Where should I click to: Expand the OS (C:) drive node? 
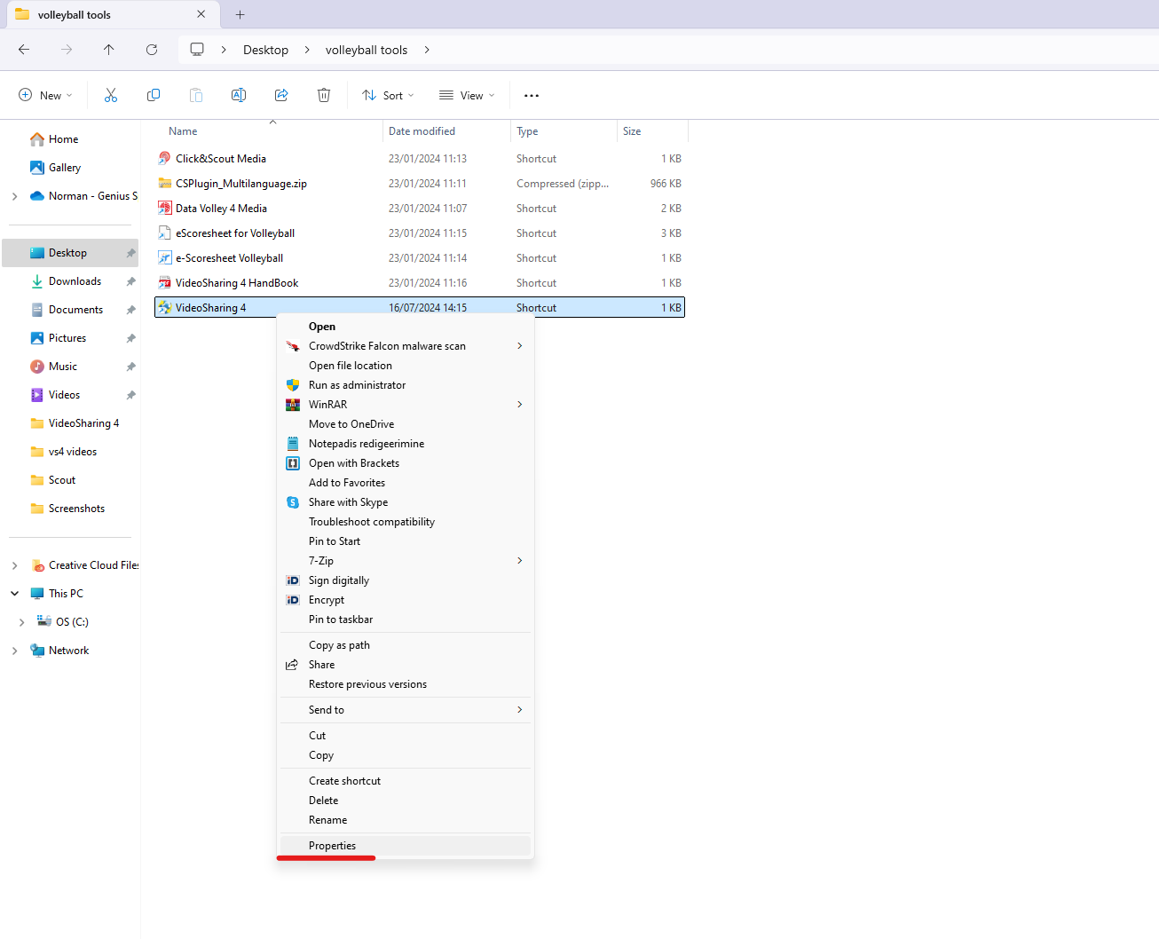22,622
